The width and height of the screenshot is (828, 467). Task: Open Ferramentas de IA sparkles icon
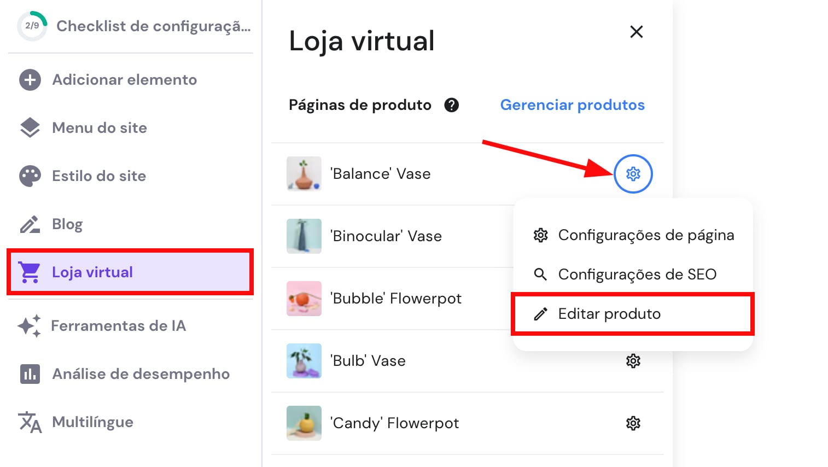(29, 326)
